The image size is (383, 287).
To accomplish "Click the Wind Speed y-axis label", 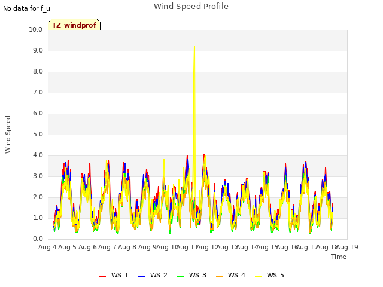I will coord(8,135).
